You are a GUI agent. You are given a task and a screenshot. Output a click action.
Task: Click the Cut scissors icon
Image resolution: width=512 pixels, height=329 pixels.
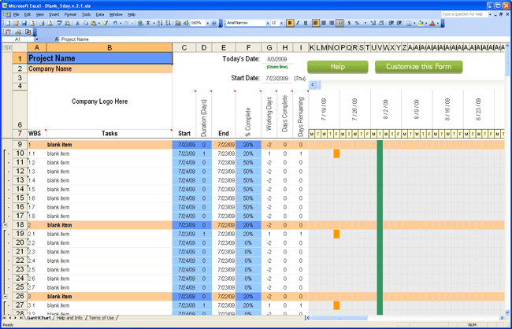77,23
